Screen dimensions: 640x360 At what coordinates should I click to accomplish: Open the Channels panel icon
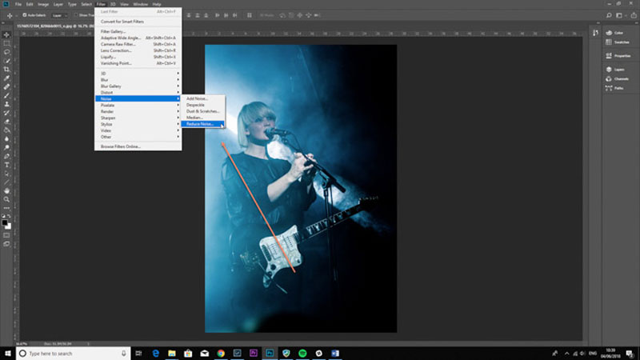[617, 78]
